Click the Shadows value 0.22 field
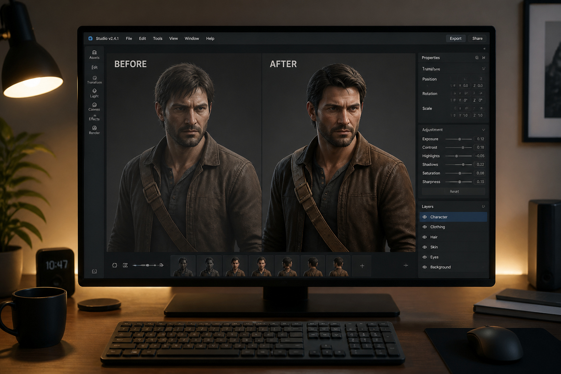Image resolution: width=561 pixels, height=374 pixels. coord(480,165)
